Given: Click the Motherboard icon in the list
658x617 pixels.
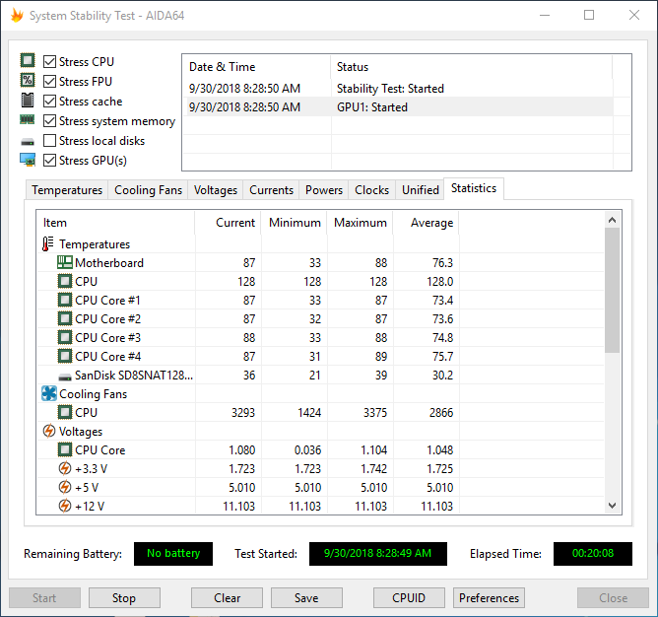Looking at the screenshot, I should 65,263.
